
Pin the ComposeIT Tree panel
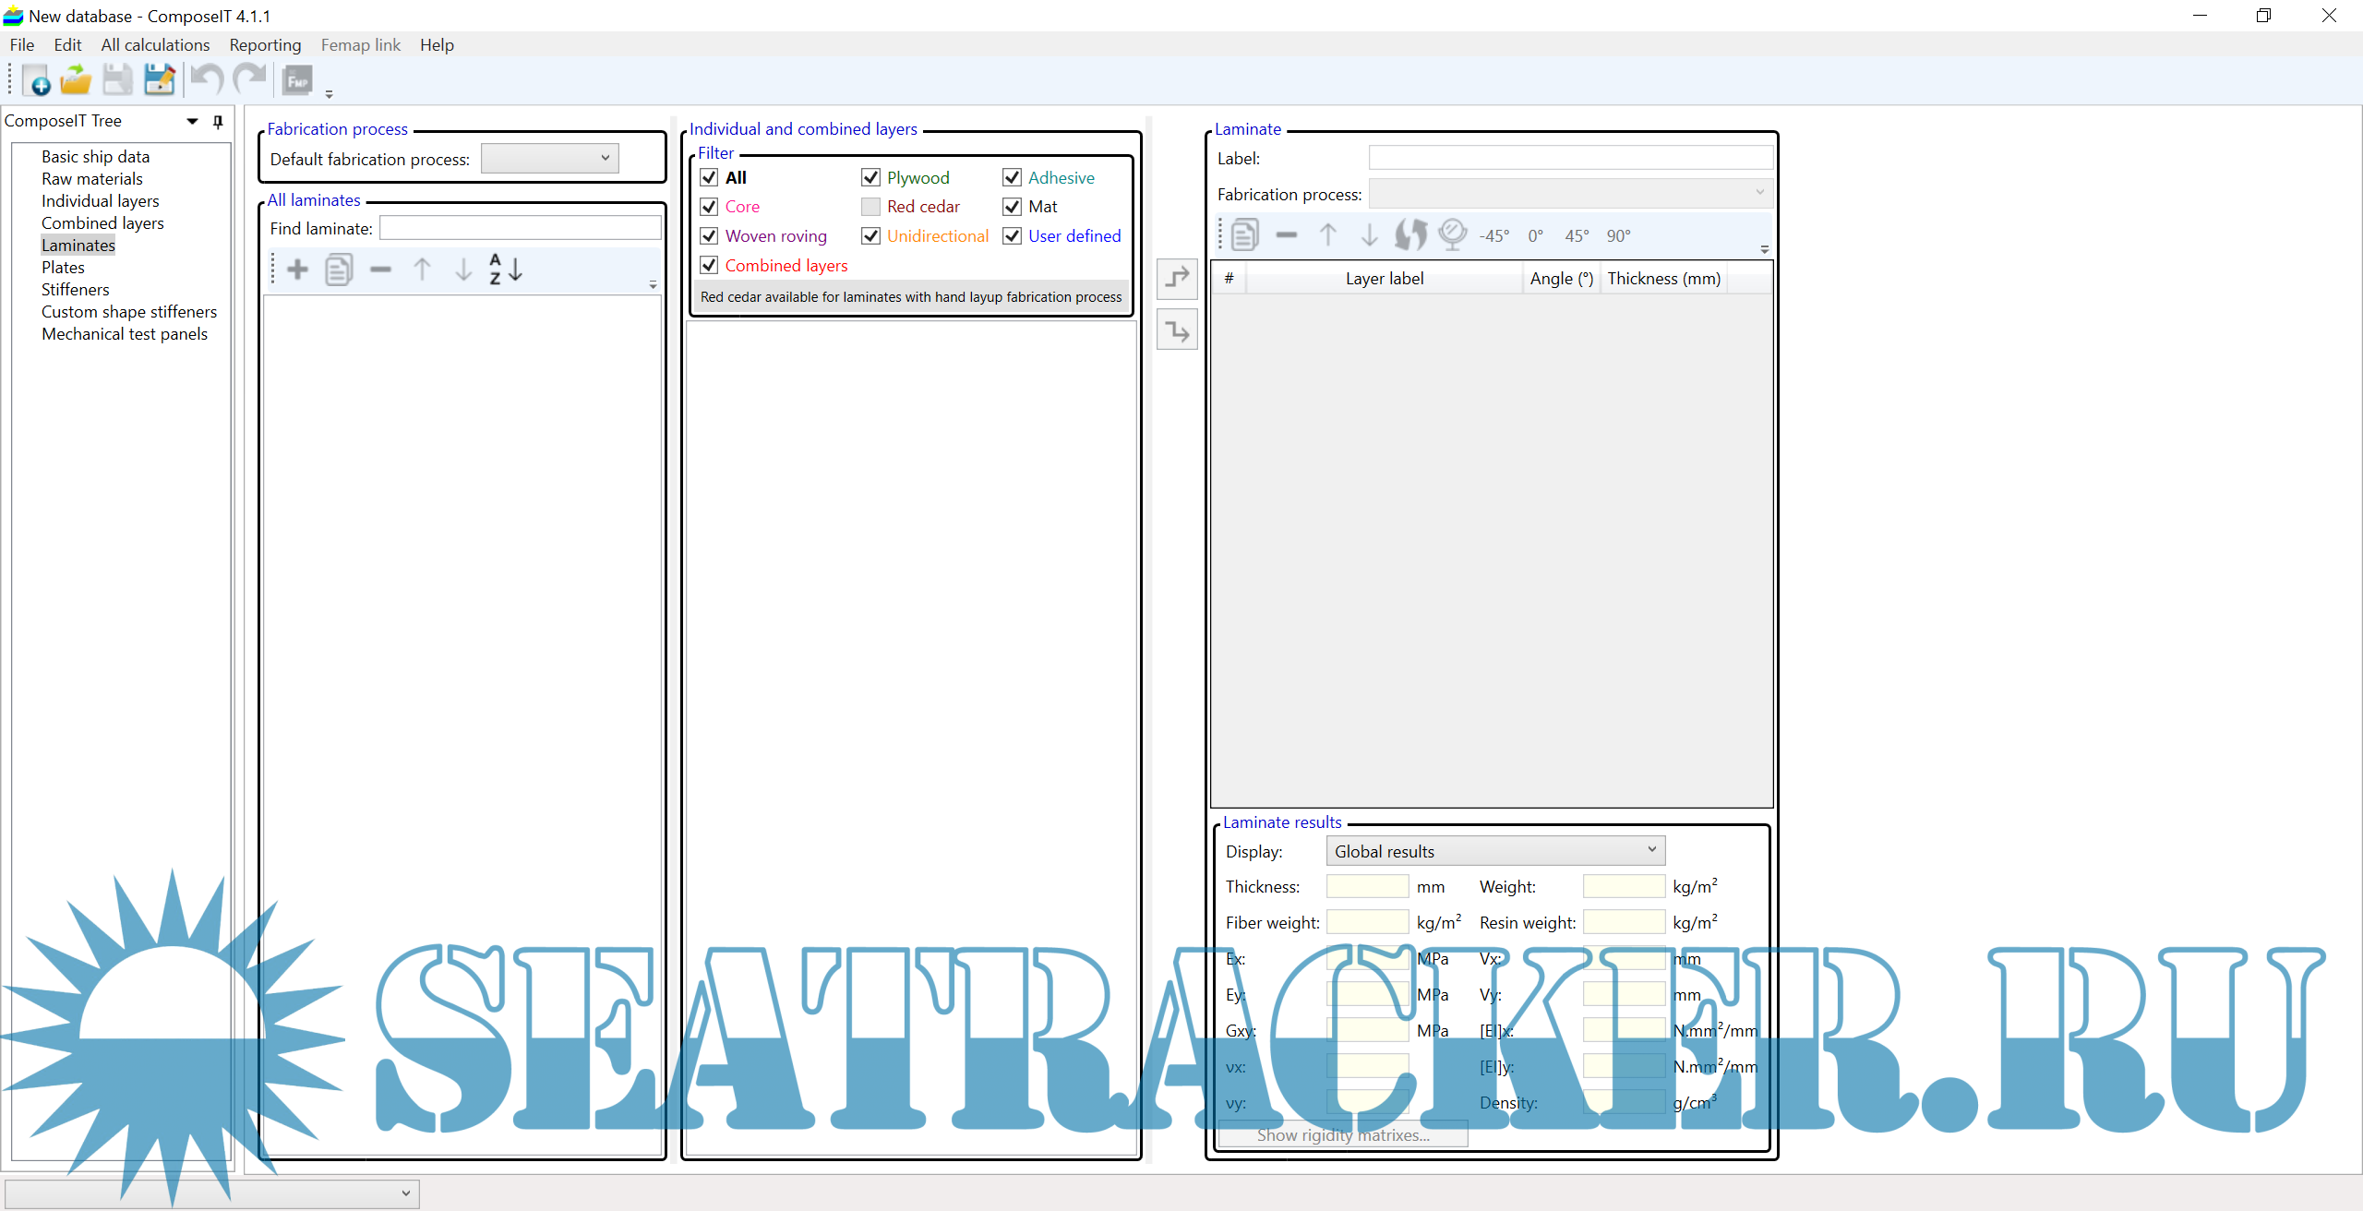tap(218, 122)
